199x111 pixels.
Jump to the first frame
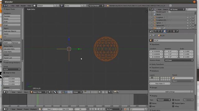click(x=90, y=109)
